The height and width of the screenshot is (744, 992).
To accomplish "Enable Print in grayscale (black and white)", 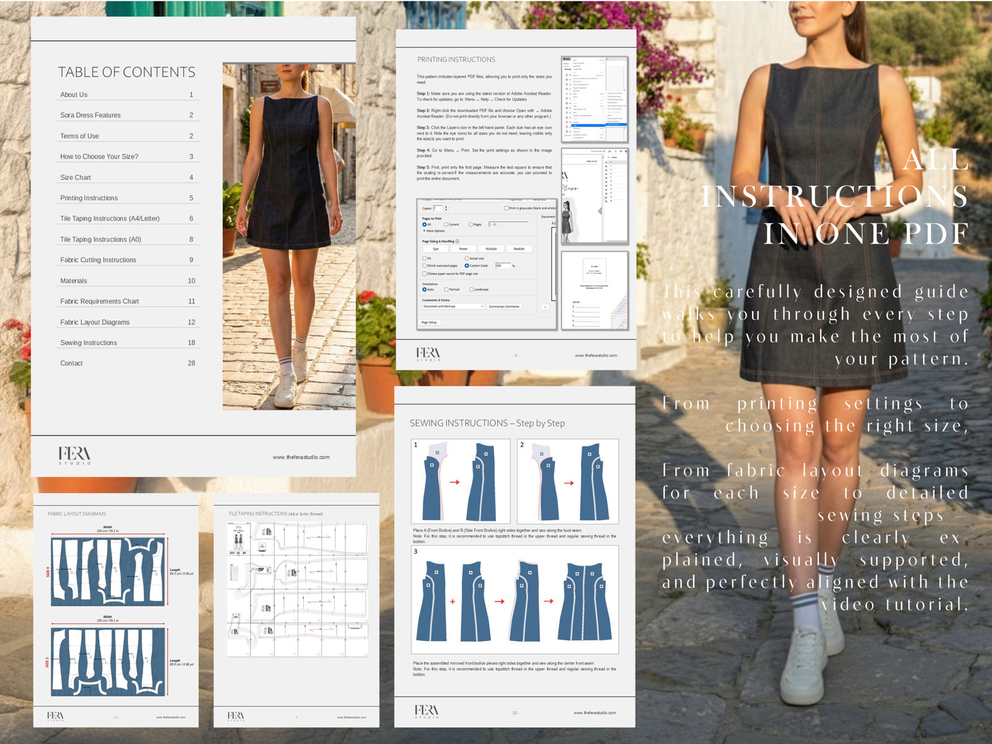I will (506, 208).
